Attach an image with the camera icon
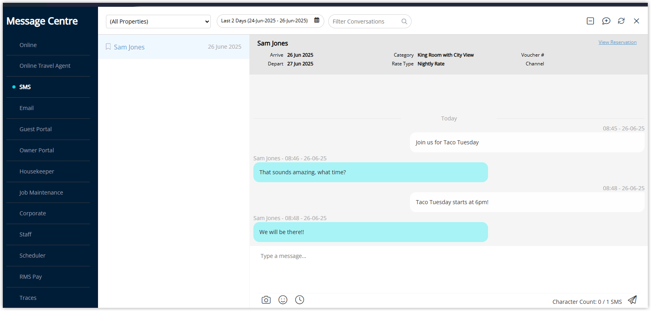This screenshot has height=311, width=651. pyautogui.click(x=266, y=300)
